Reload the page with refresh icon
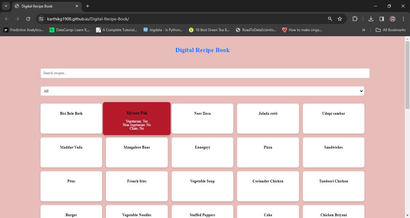Image resolution: width=410 pixels, height=218 pixels. (x=28, y=19)
